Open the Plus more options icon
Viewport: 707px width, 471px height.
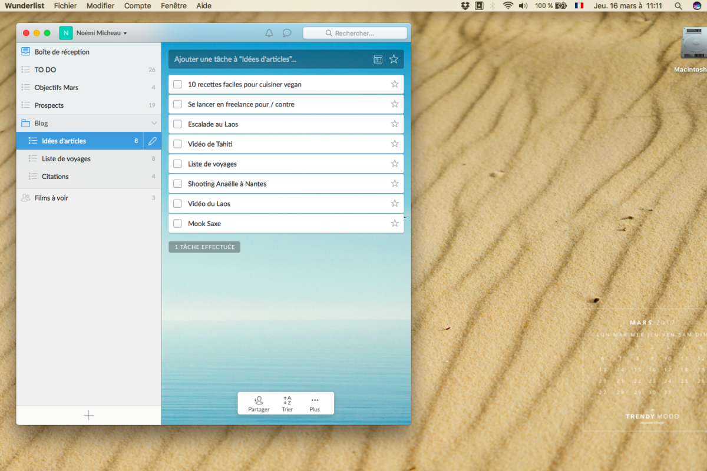coord(315,400)
